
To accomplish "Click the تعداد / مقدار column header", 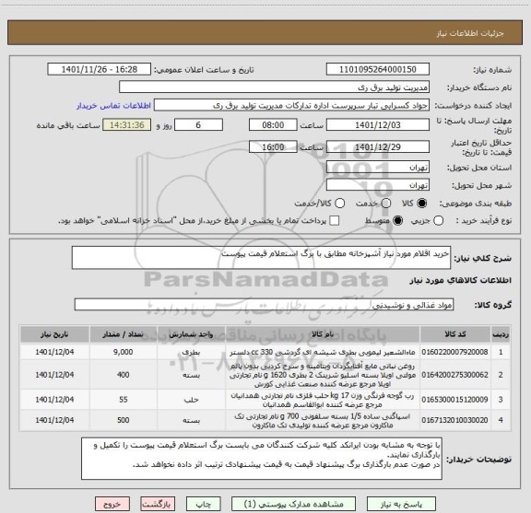I will pos(123,334).
